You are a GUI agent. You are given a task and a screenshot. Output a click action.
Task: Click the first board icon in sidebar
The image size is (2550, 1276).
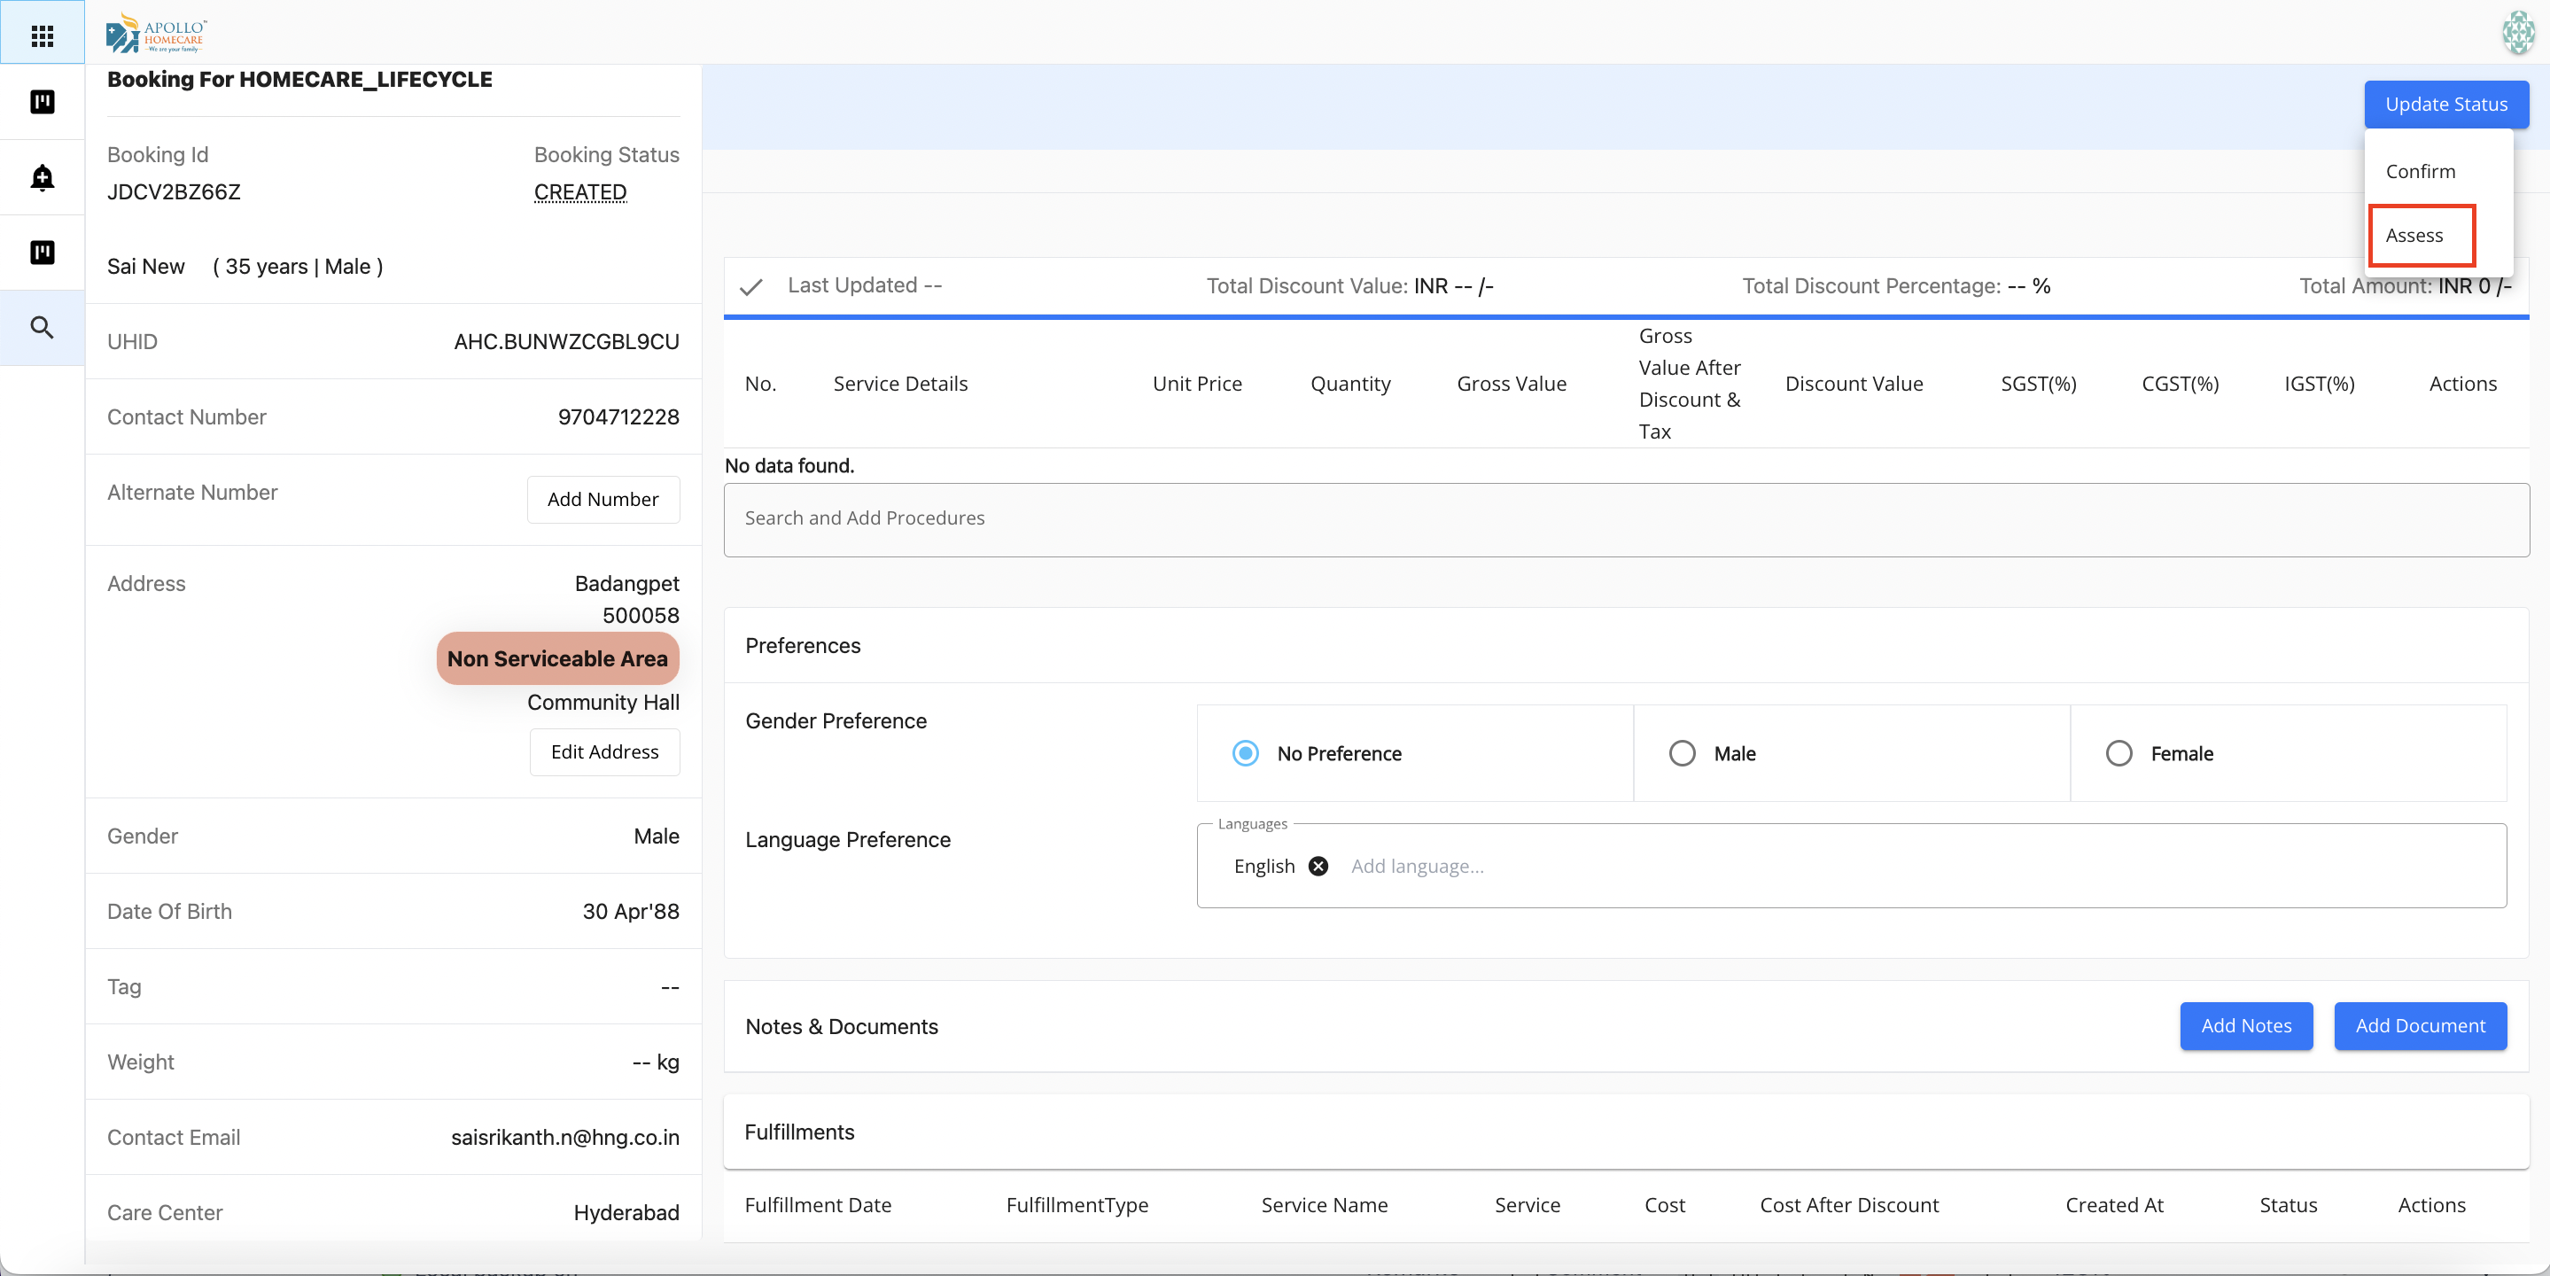(42, 102)
